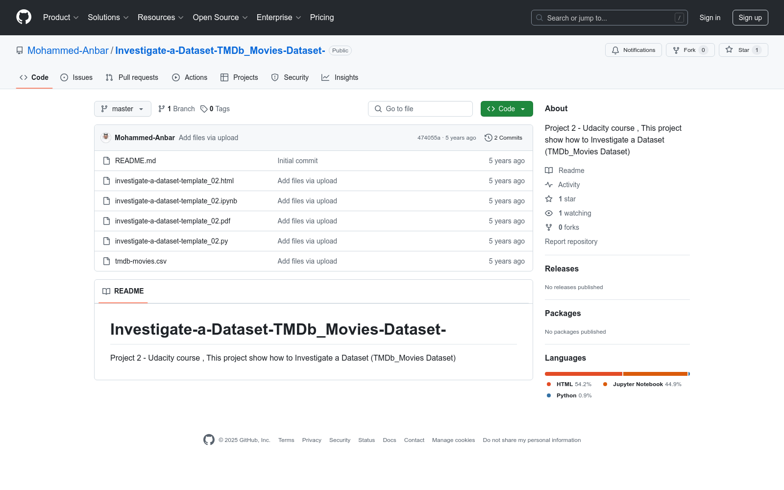The image size is (784, 490).
Task: Click the Releases heading link
Action: [562, 269]
